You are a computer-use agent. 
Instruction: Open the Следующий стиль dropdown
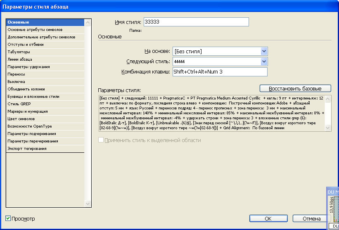point(220,62)
